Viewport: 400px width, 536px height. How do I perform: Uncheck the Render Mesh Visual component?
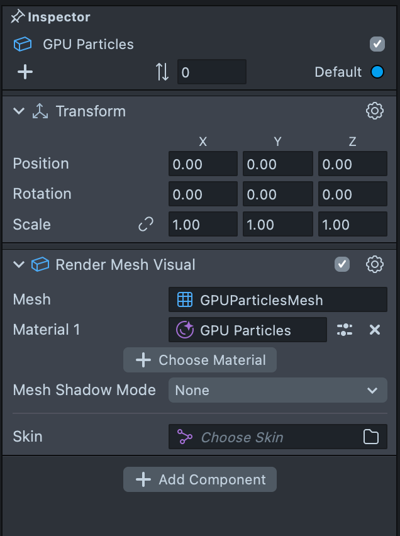point(342,264)
